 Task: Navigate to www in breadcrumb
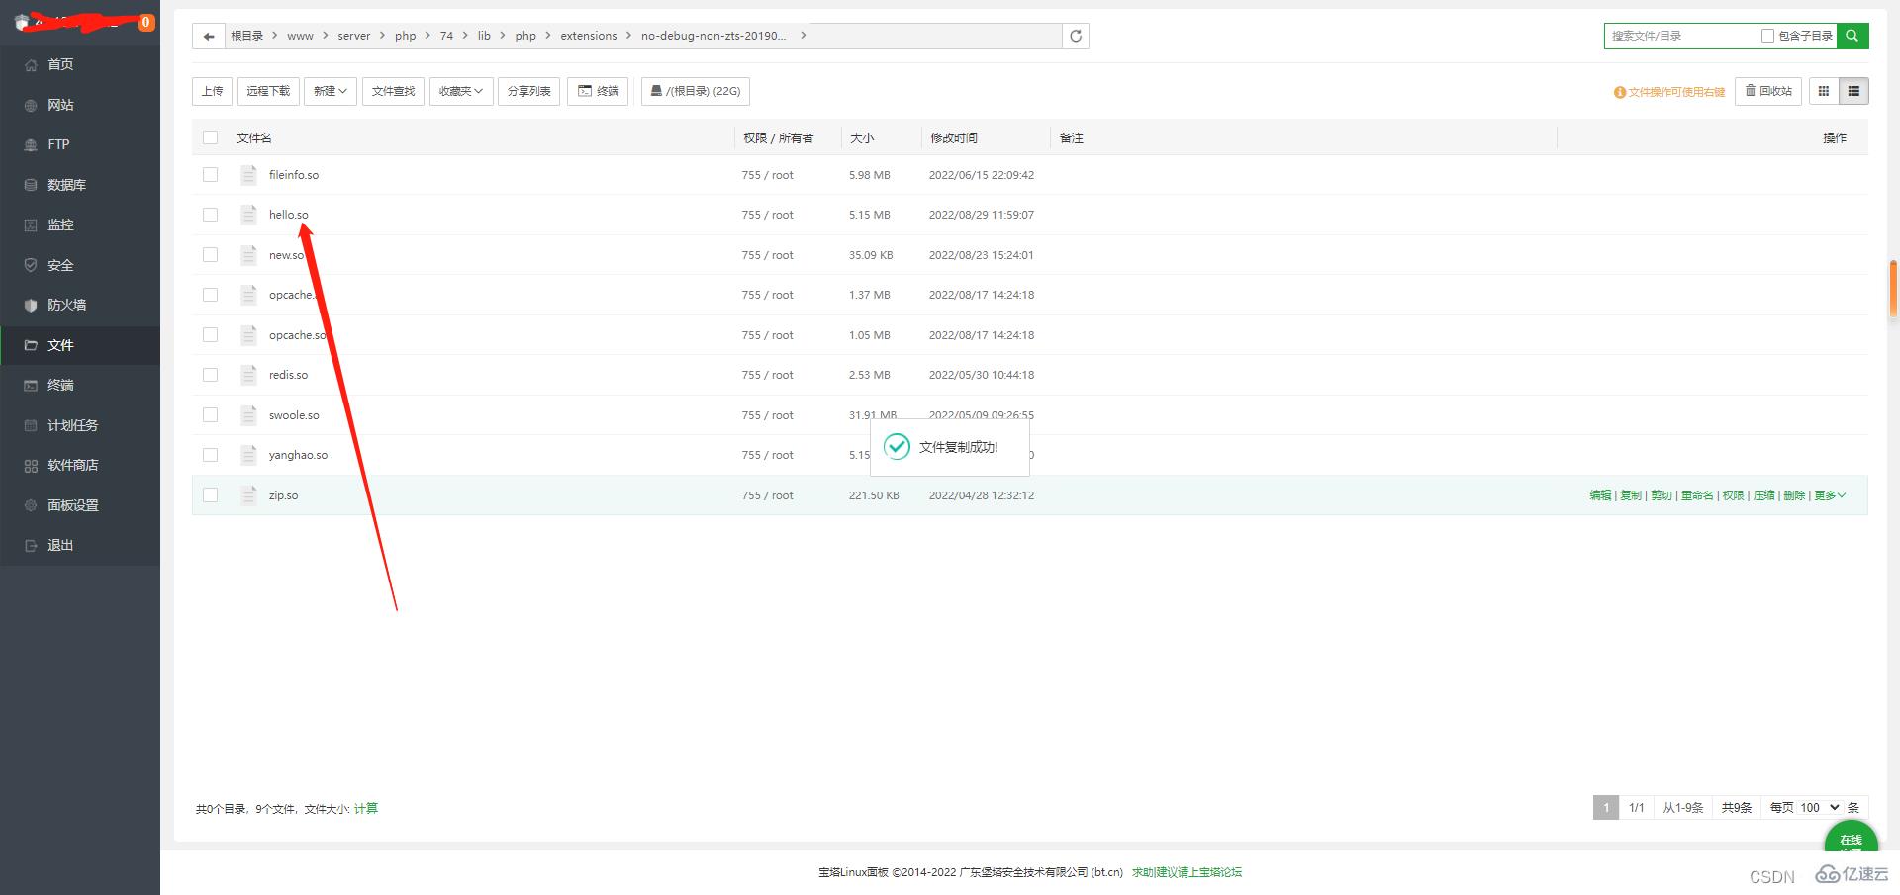(300, 36)
